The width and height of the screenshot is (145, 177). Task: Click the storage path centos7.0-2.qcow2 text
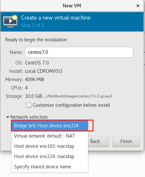[78, 96]
